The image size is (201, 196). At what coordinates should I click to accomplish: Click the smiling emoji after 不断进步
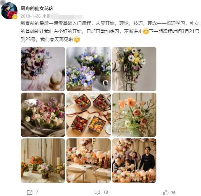coord(146,31)
